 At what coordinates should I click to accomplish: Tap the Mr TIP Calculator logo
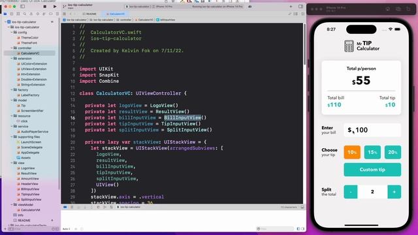click(361, 46)
